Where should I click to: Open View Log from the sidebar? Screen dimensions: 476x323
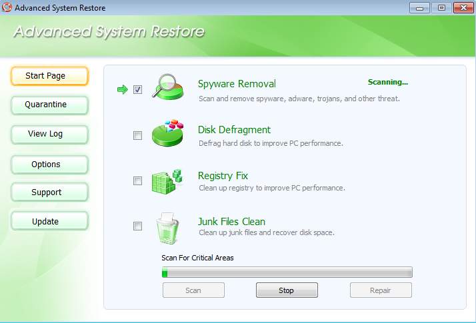pyautogui.click(x=49, y=134)
